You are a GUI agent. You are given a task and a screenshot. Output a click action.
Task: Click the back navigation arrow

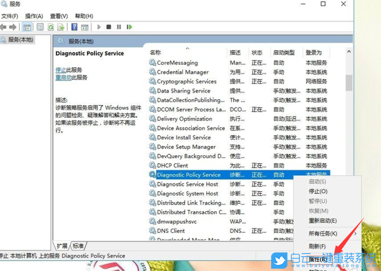4,27
